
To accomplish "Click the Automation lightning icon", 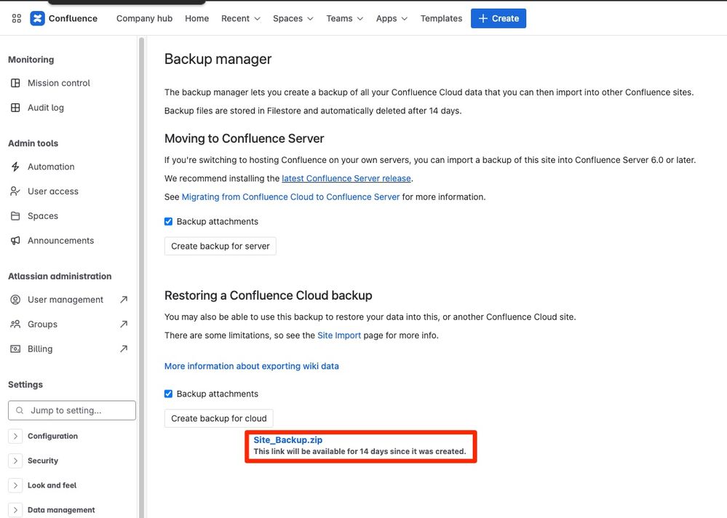I will [x=15, y=167].
